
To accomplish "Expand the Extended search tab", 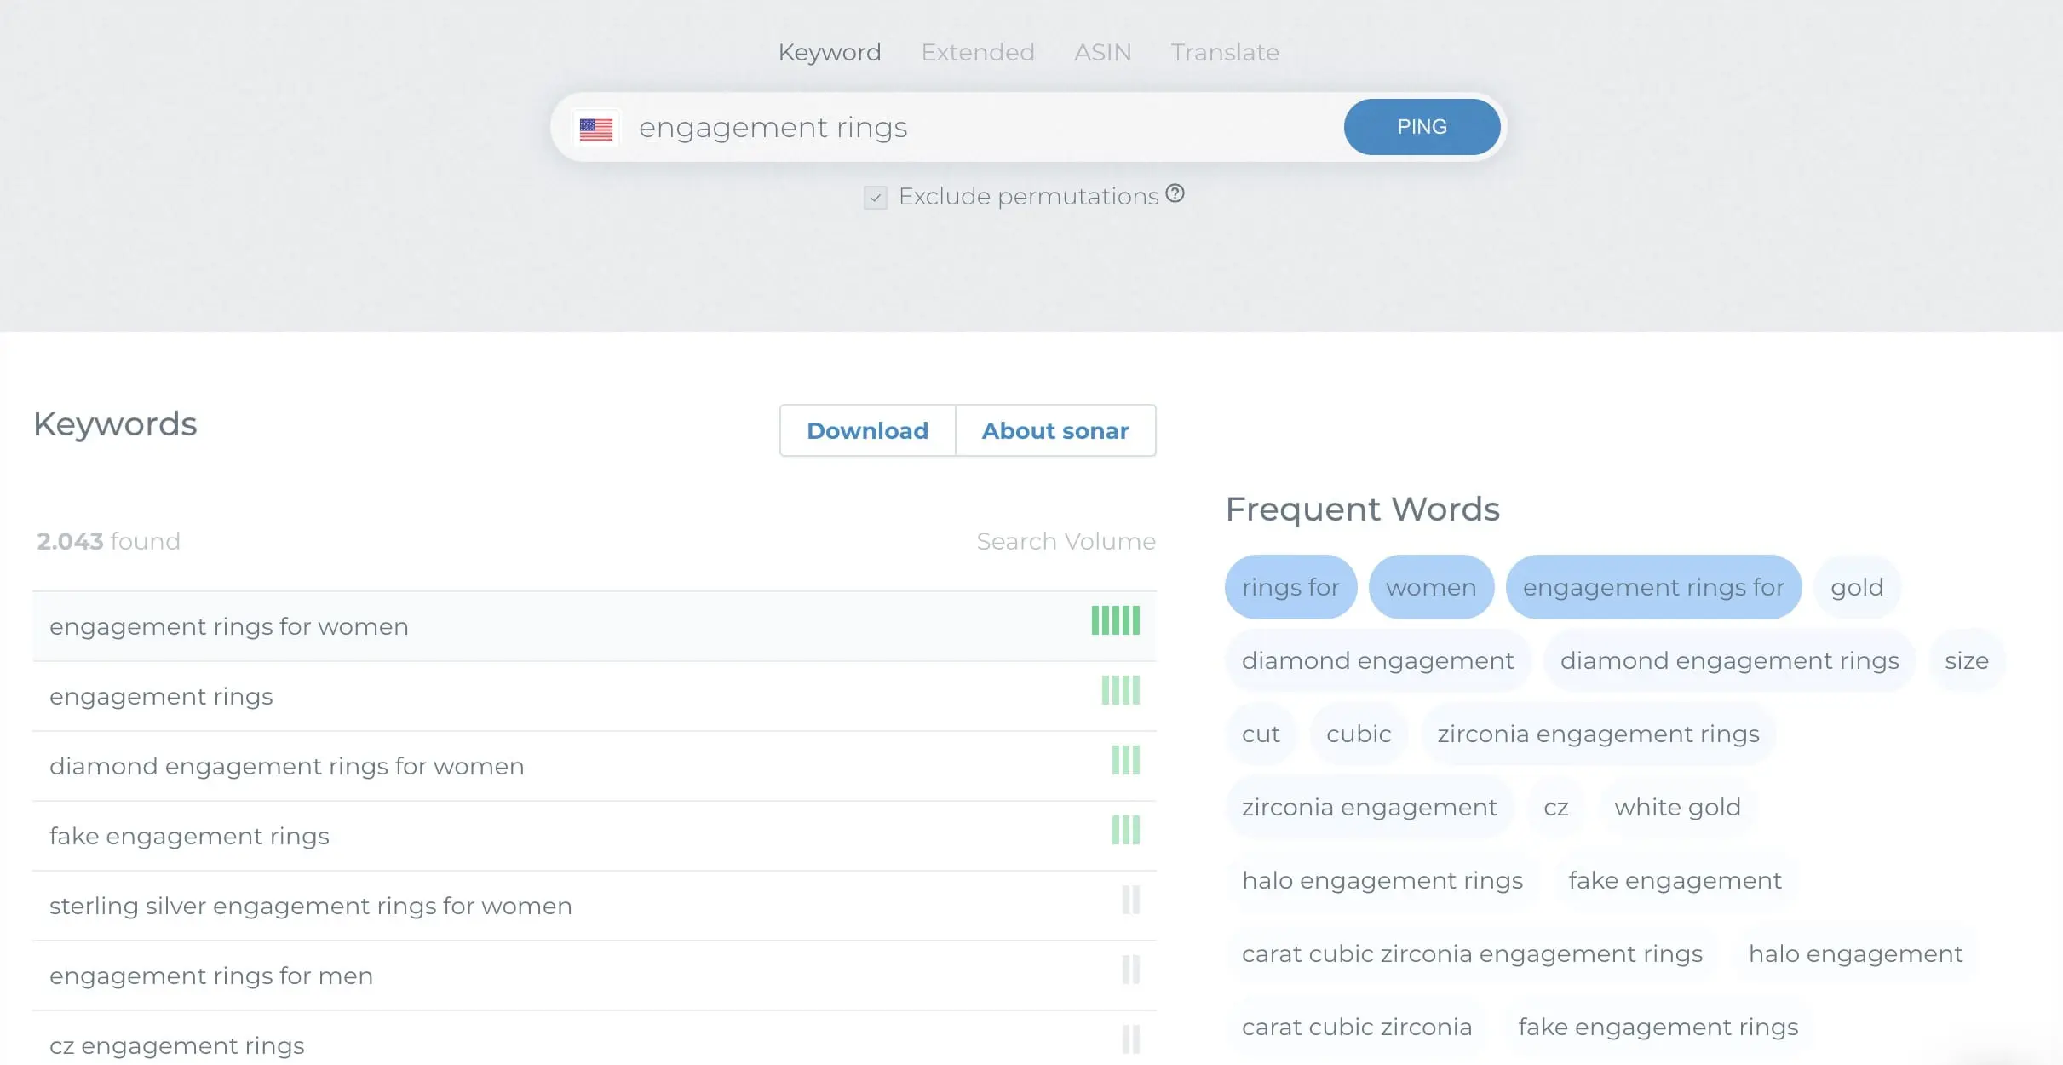I will (976, 52).
